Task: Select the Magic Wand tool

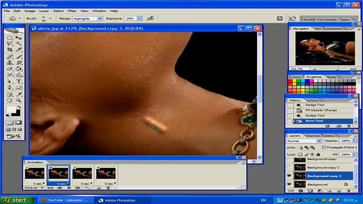Action: click(x=19, y=44)
